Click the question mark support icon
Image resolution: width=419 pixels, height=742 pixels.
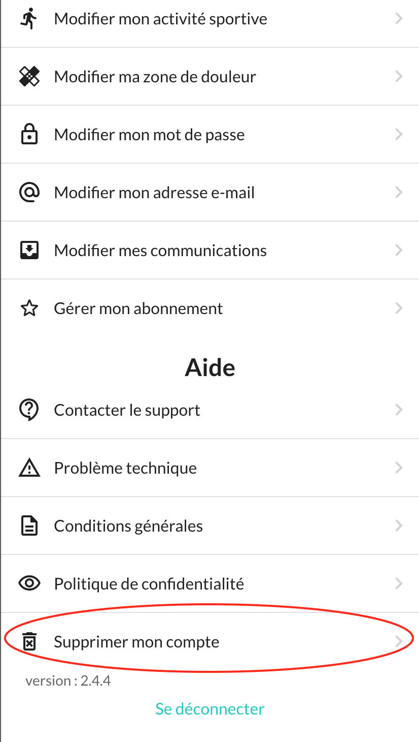tap(29, 410)
